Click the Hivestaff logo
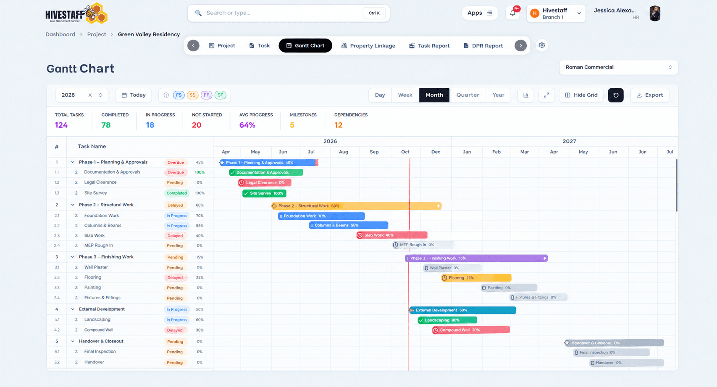The image size is (717, 387). click(x=76, y=14)
